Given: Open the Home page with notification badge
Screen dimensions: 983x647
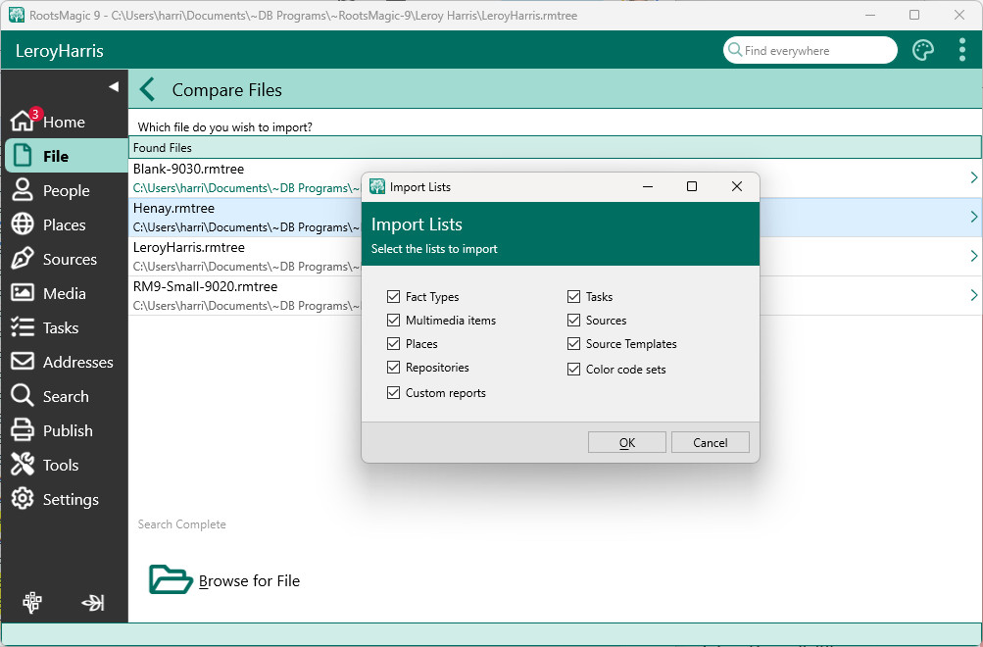Looking at the screenshot, I should (x=64, y=123).
